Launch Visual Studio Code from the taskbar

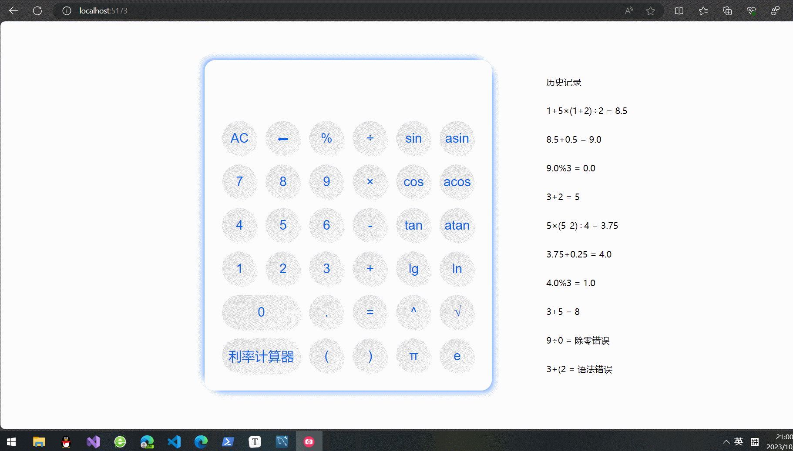coord(174,441)
